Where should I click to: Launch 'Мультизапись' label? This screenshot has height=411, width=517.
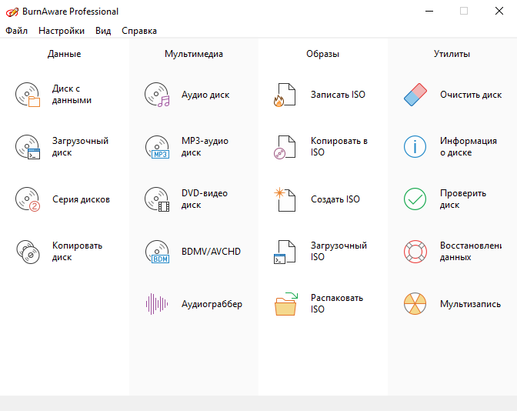tap(470, 304)
